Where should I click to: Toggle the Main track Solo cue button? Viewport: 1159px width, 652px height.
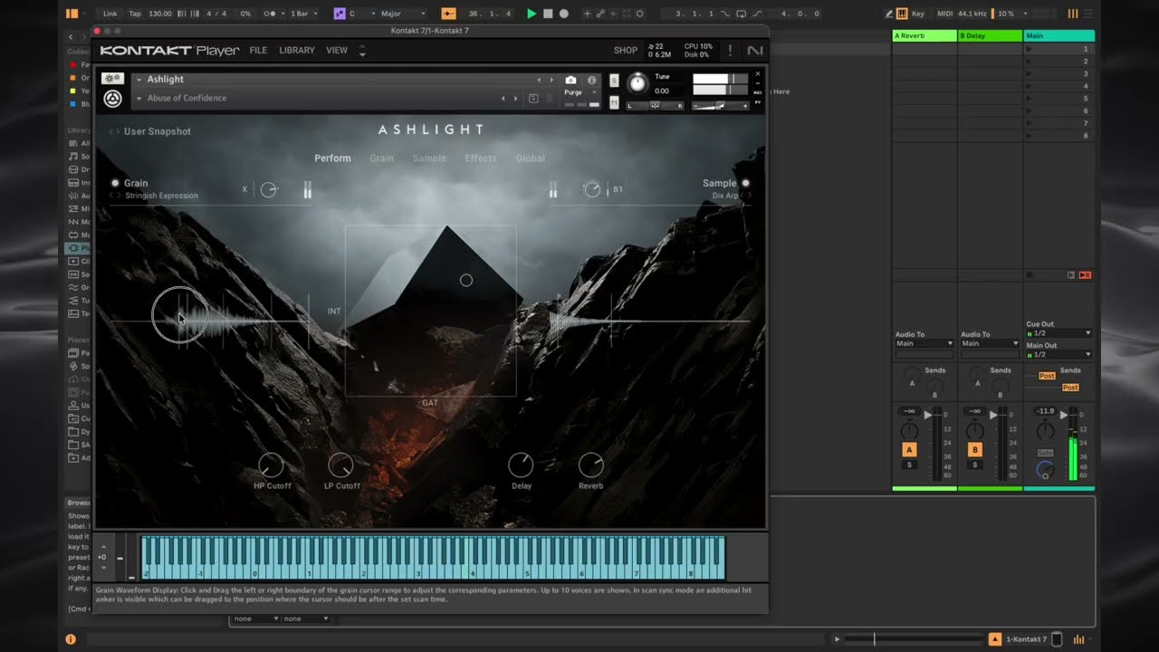1045,453
